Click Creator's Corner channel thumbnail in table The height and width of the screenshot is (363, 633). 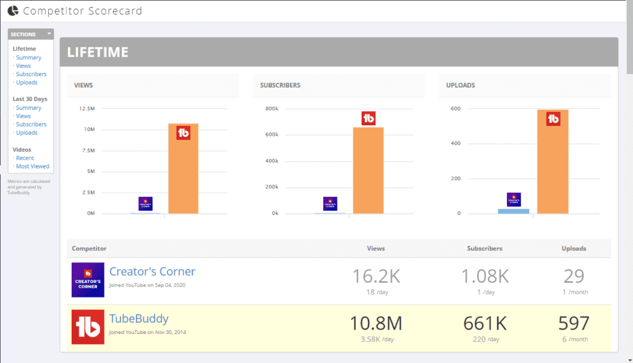(88, 280)
